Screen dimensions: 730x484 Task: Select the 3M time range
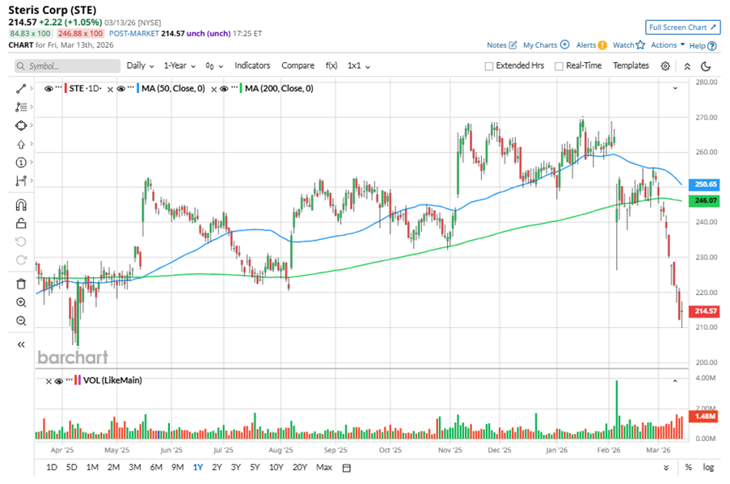[x=134, y=467]
